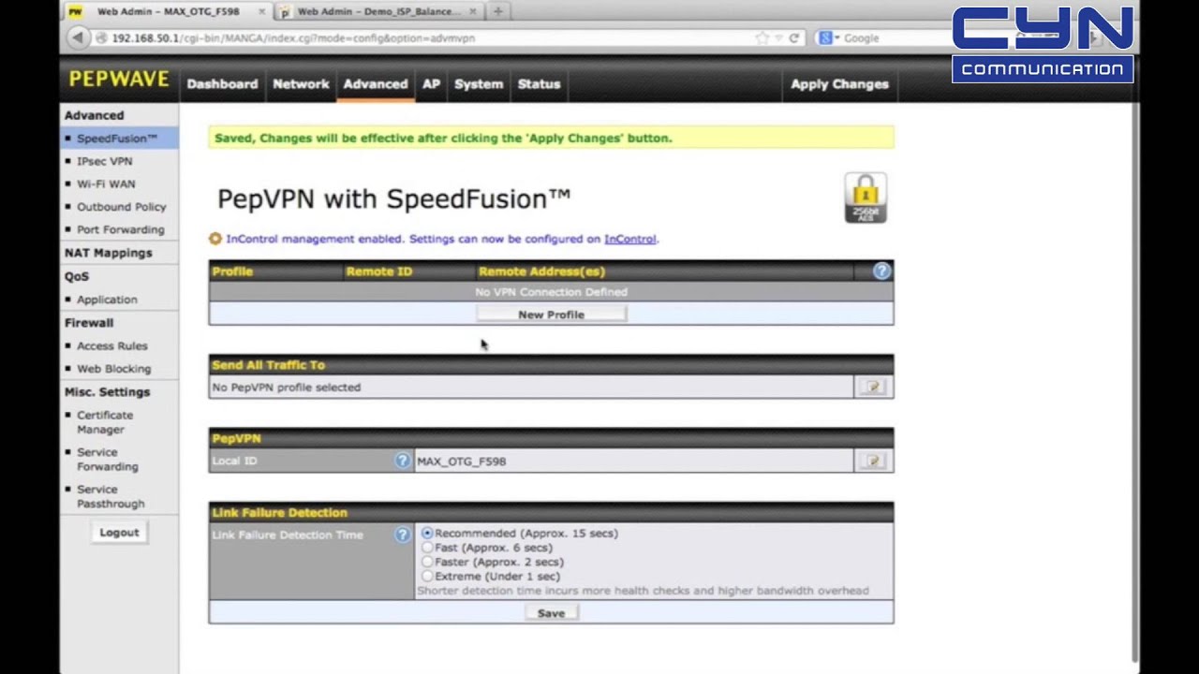Click the browser back arrow button
This screenshot has width=1199, height=674.
[78, 37]
